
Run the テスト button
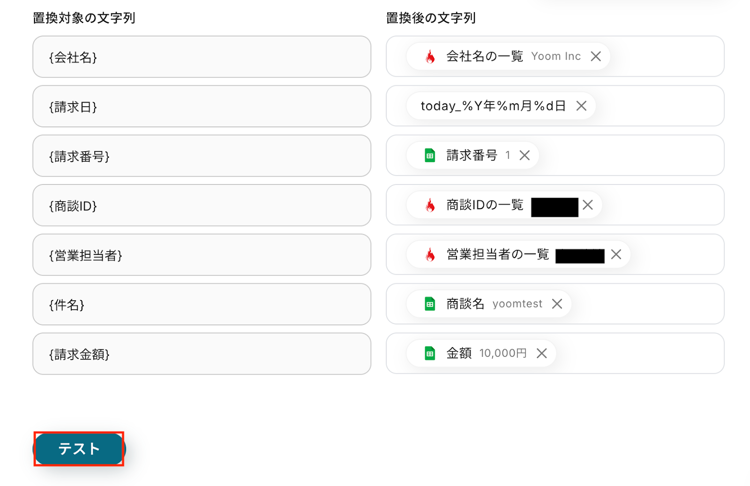coord(79,449)
